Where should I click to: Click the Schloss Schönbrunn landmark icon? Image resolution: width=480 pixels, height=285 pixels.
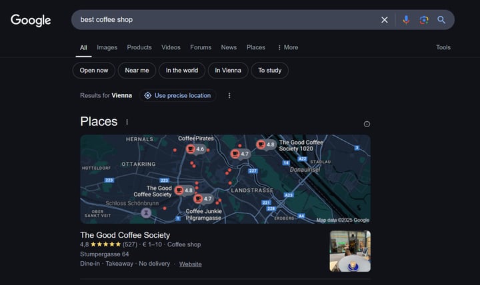click(146, 213)
